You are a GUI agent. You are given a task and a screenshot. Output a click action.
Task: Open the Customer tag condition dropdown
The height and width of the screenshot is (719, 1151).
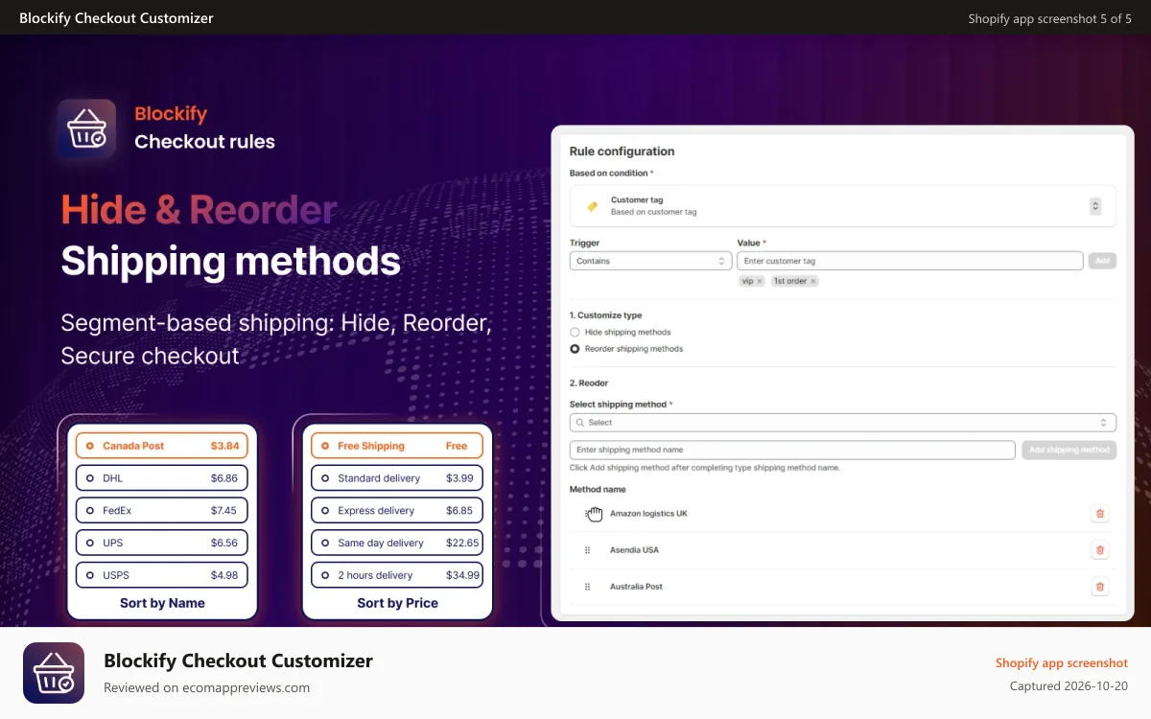(x=843, y=206)
